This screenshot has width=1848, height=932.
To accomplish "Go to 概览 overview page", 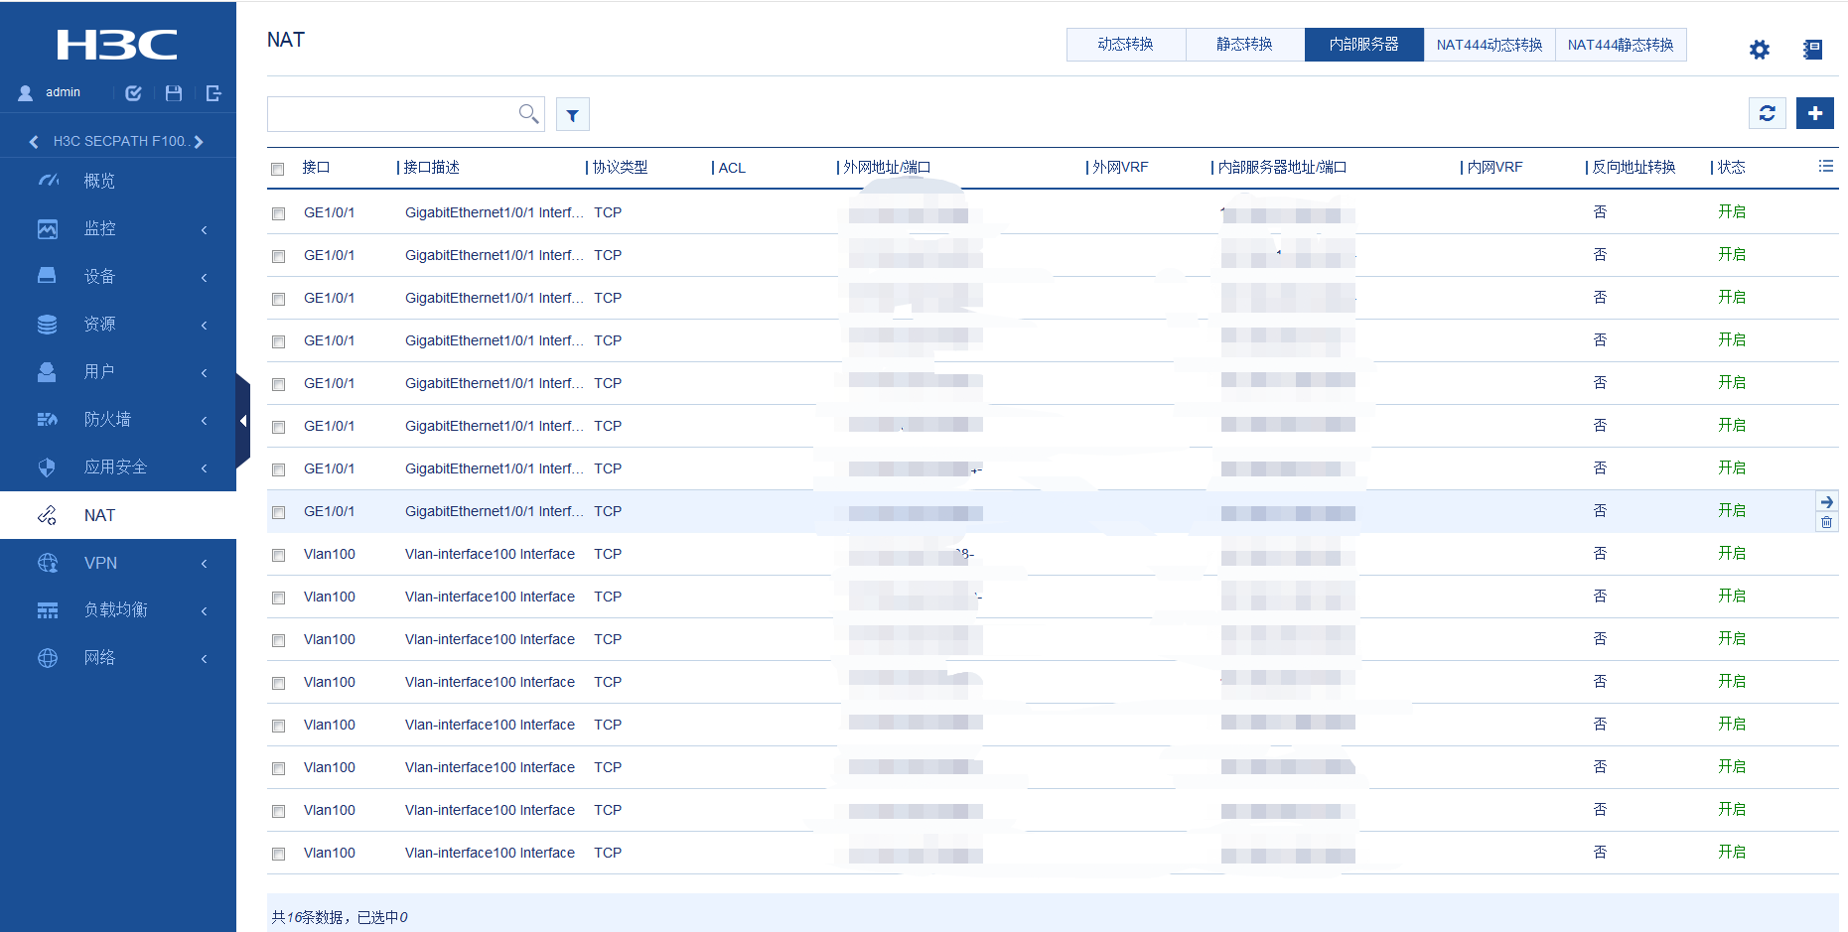I will (x=99, y=181).
